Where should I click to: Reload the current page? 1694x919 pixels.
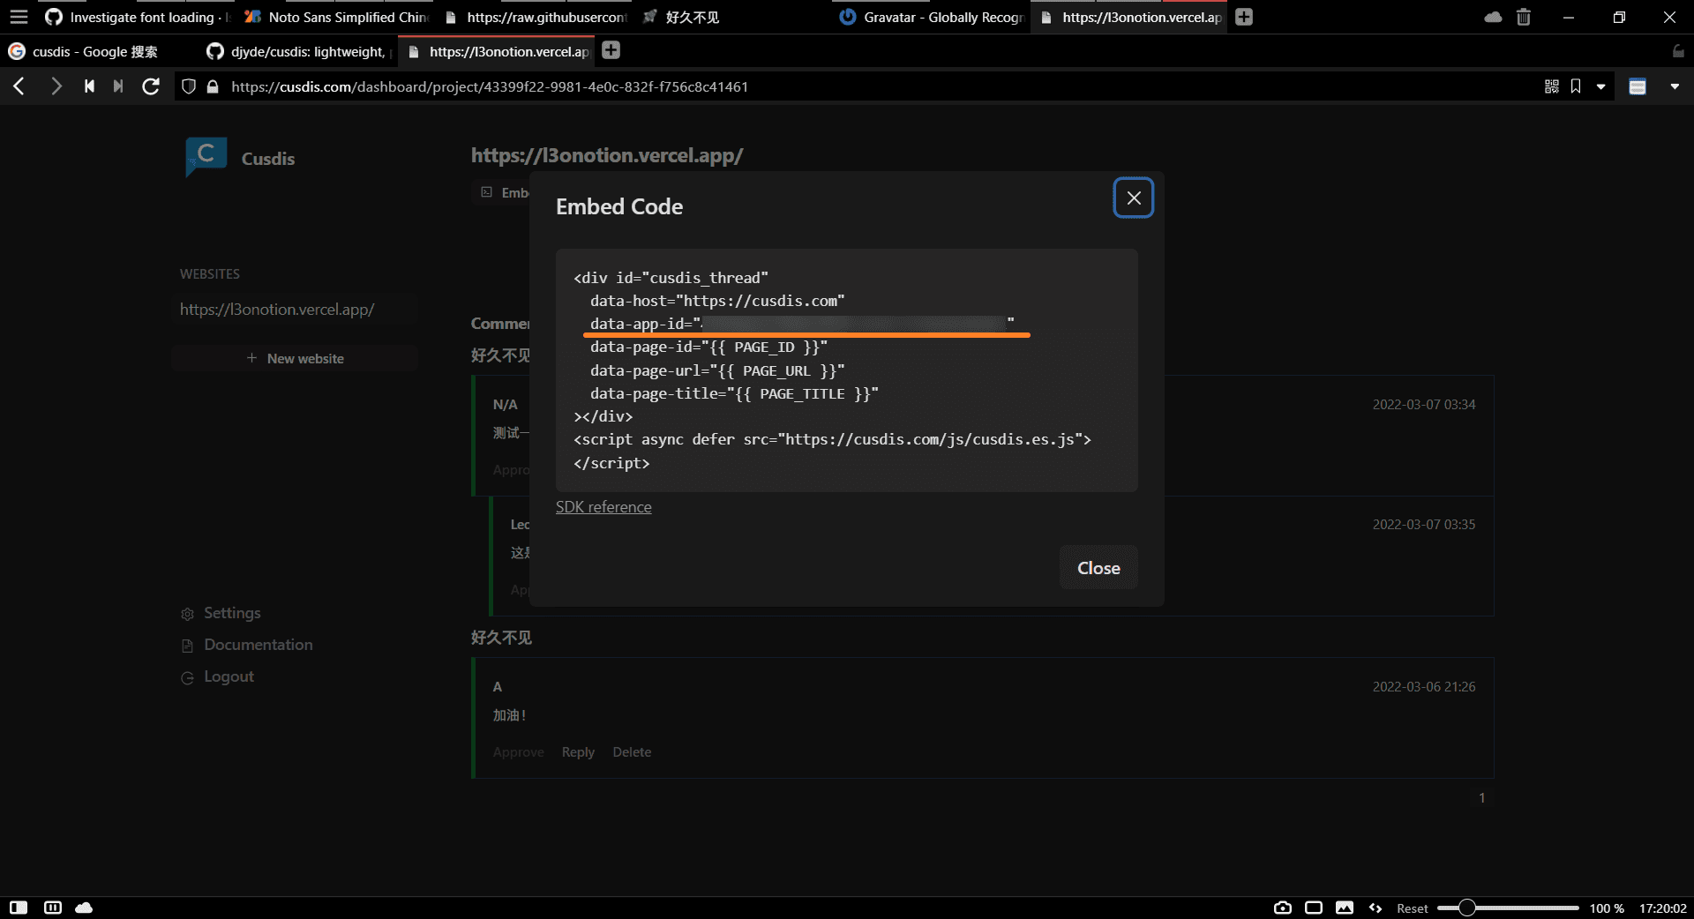151,86
